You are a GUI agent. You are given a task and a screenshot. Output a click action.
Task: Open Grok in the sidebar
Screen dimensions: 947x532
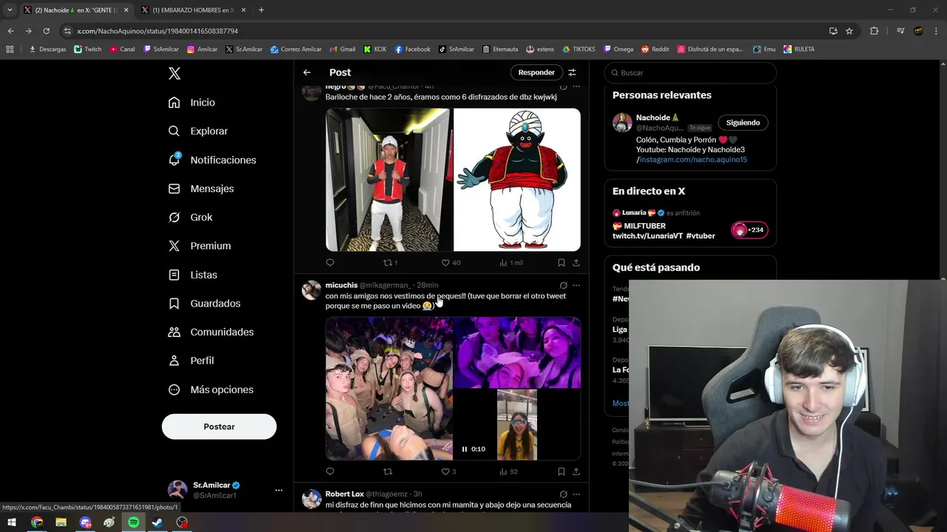(x=190, y=217)
